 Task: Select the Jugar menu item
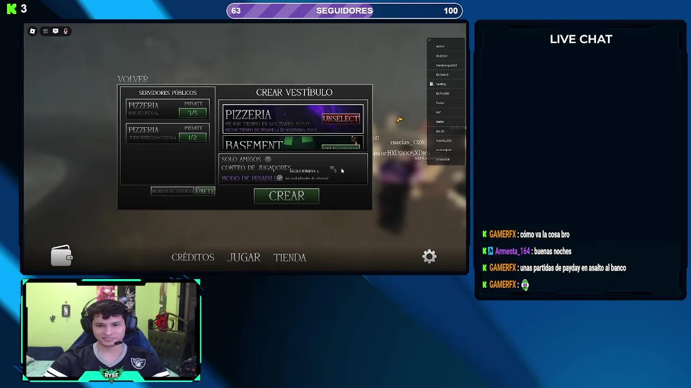coord(244,258)
